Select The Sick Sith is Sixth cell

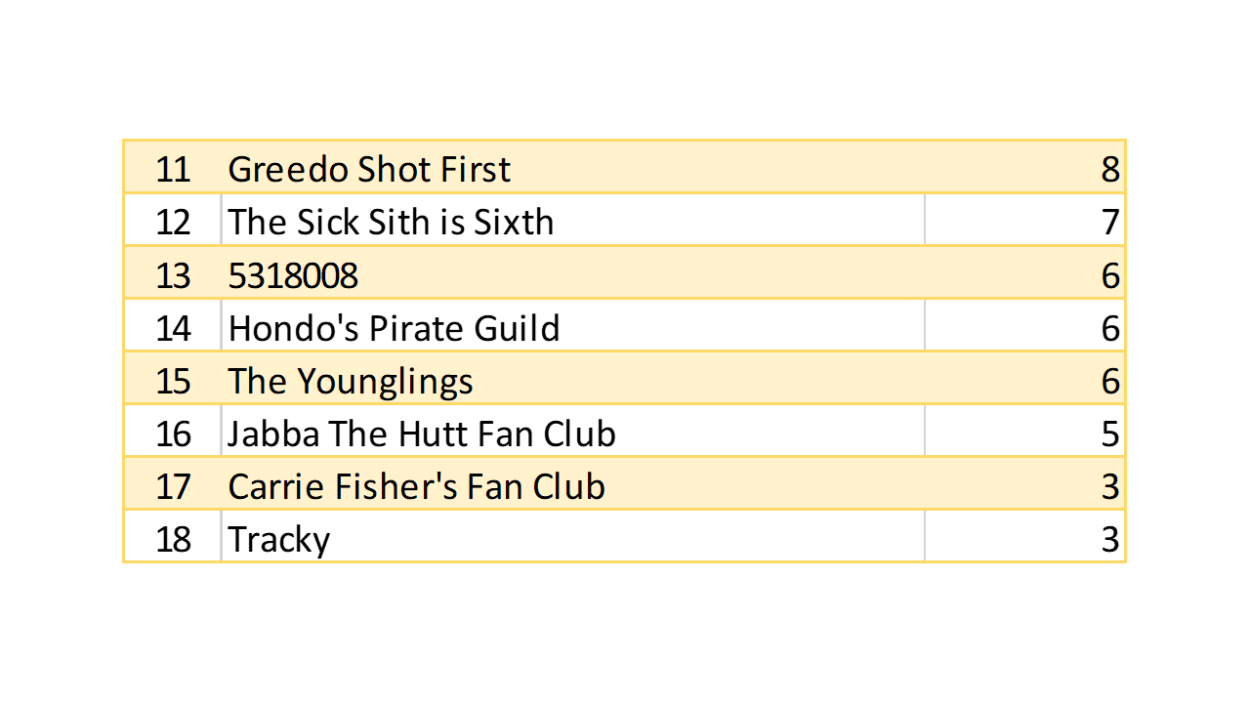(x=391, y=222)
